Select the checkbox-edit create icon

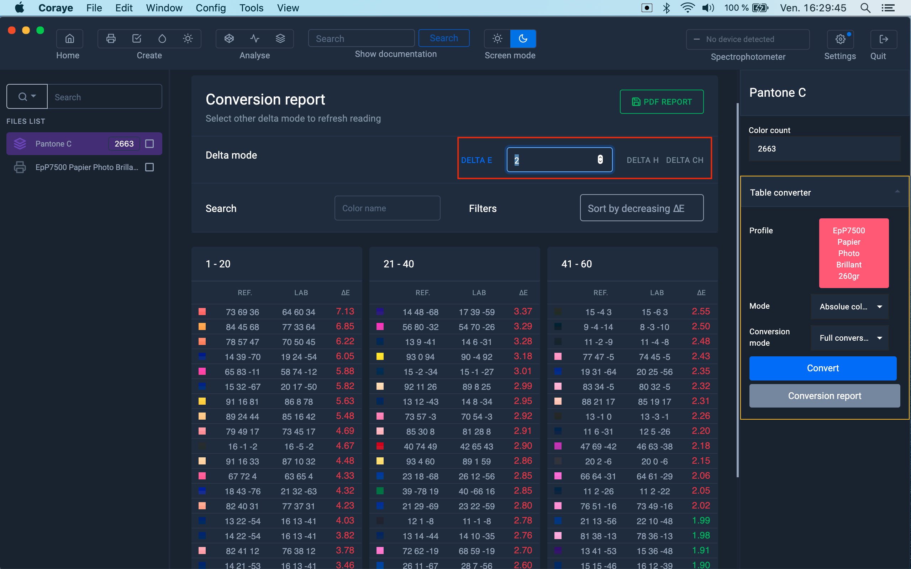click(137, 38)
